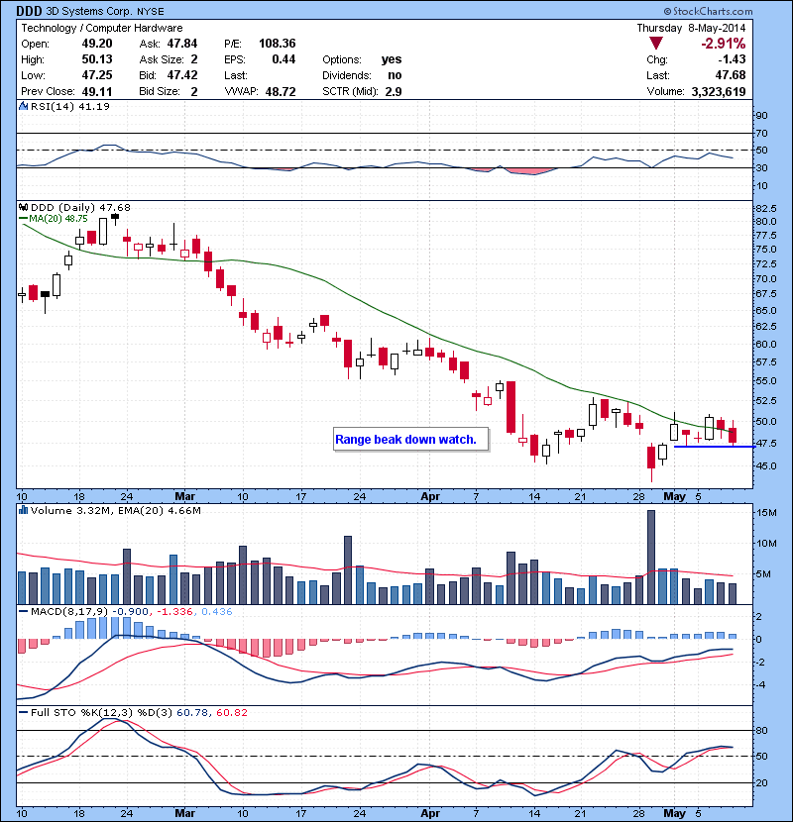The width and height of the screenshot is (793, 822).
Task: Click the EPS value 0.44
Action: pos(283,59)
